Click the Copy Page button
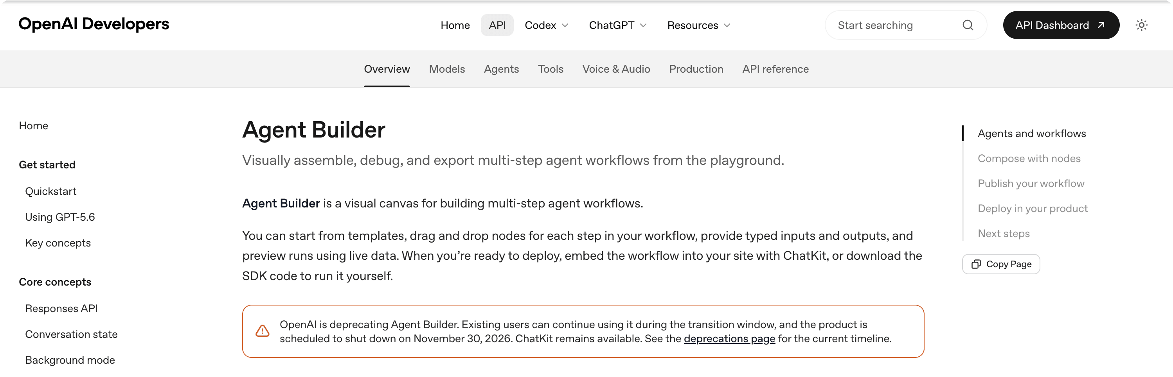Viewport: 1173px width, 377px height. (1000, 264)
